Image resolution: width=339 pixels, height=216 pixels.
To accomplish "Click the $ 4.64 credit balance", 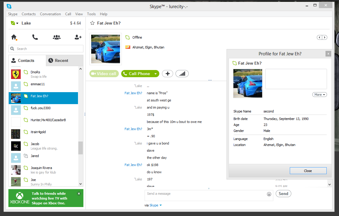I will point(76,23).
